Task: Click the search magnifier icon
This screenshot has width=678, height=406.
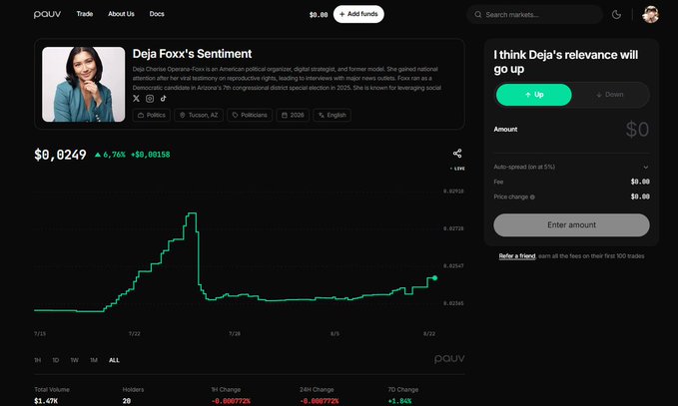Action: [478, 15]
